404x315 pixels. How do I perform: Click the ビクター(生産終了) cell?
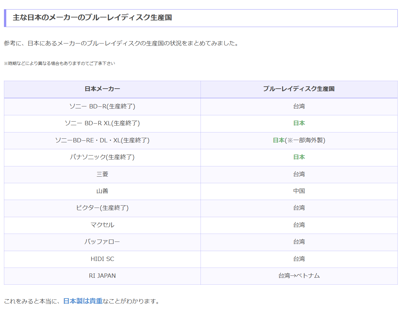pos(102,208)
